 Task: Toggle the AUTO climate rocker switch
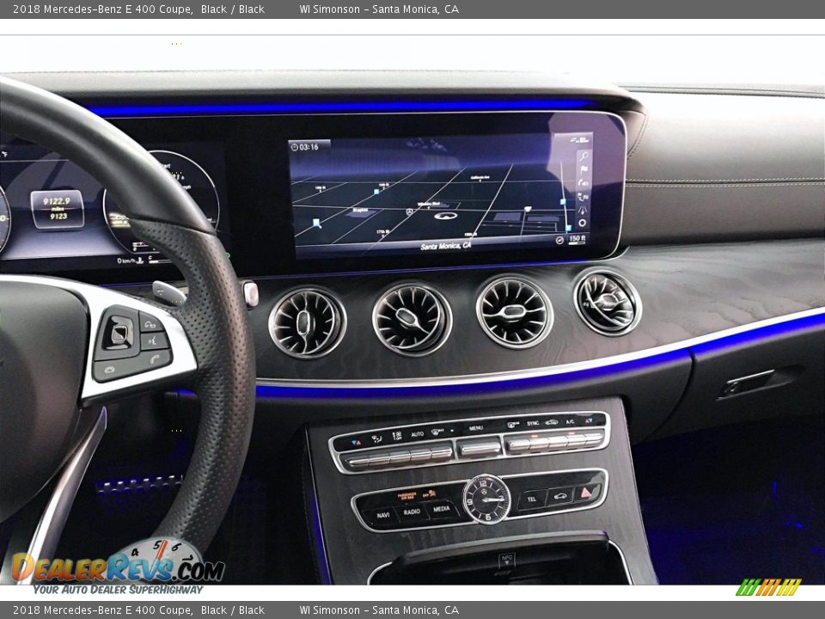pos(420,456)
